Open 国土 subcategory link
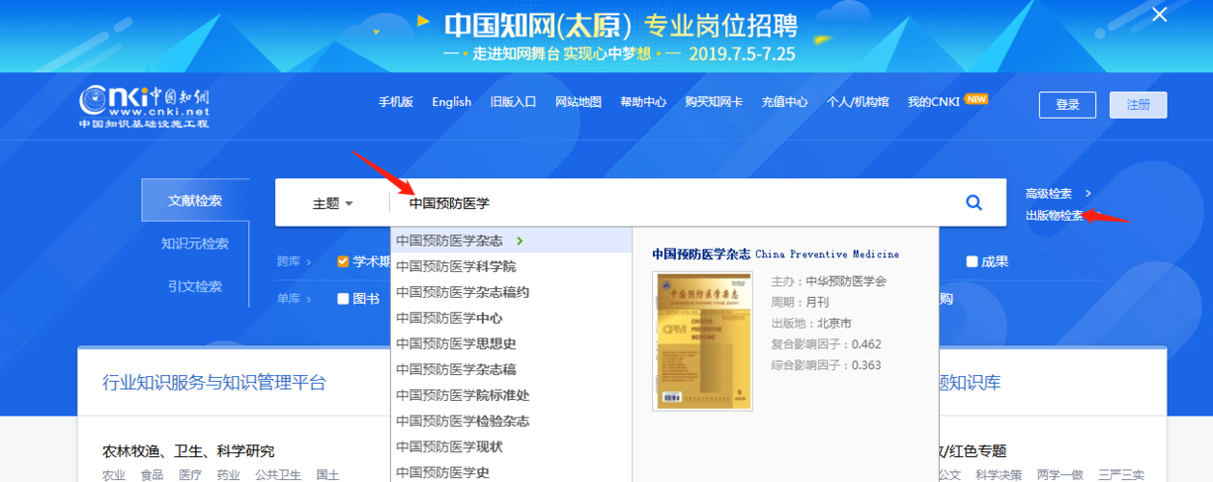This screenshot has width=1213, height=482. (328, 475)
